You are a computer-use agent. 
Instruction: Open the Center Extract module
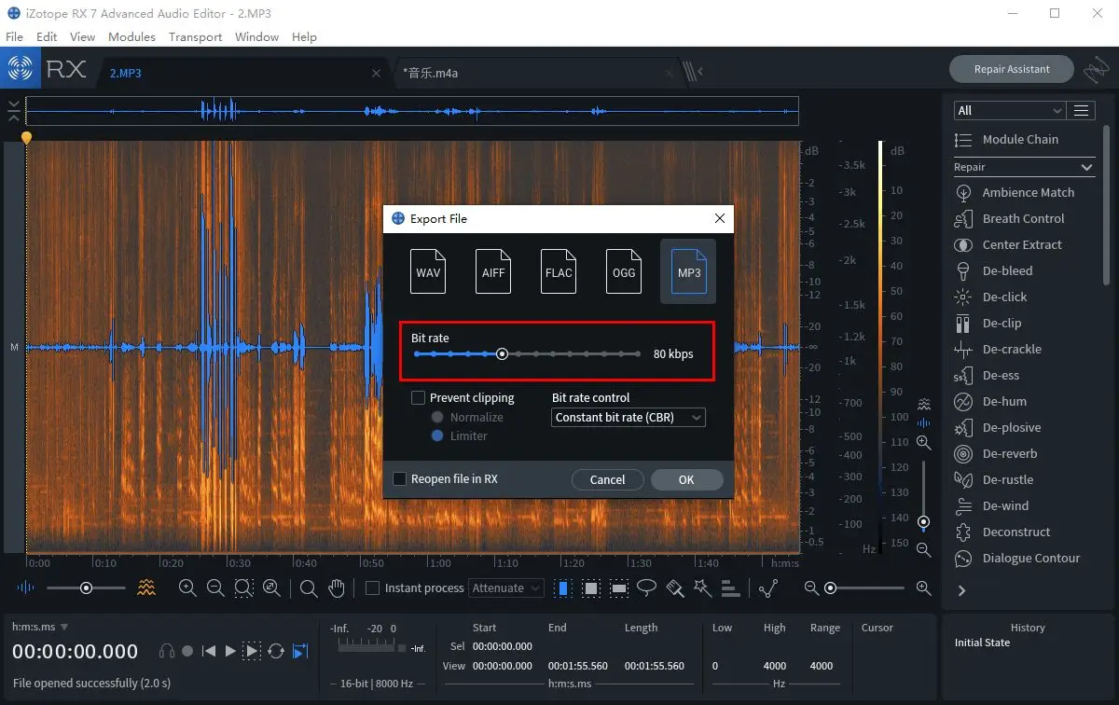pos(1009,244)
